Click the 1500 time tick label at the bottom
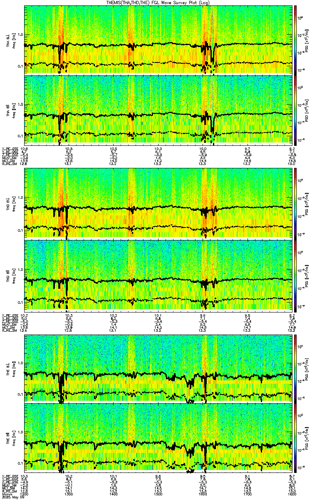The height and width of the screenshot is (500, 312). tap(158, 494)
